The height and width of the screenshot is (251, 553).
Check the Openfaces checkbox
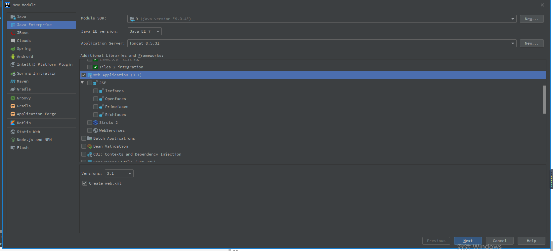96,99
